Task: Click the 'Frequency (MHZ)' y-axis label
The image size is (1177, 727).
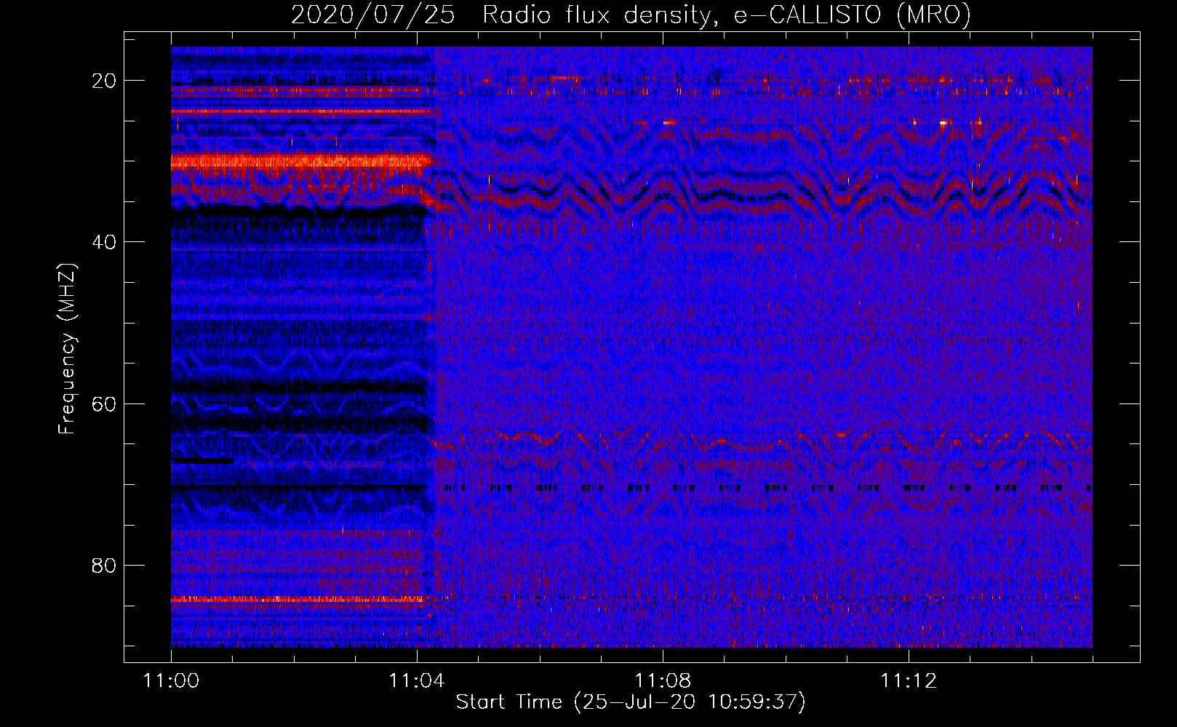Action: [67, 349]
